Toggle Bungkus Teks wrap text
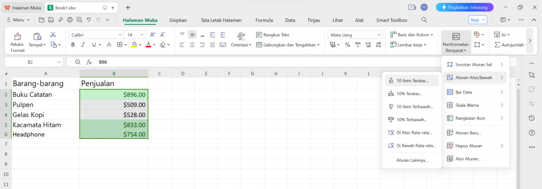Screen dimensions: 542x189 273,35
